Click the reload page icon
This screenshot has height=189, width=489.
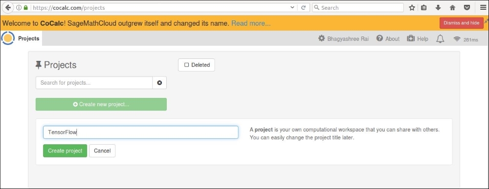[x=303, y=8]
